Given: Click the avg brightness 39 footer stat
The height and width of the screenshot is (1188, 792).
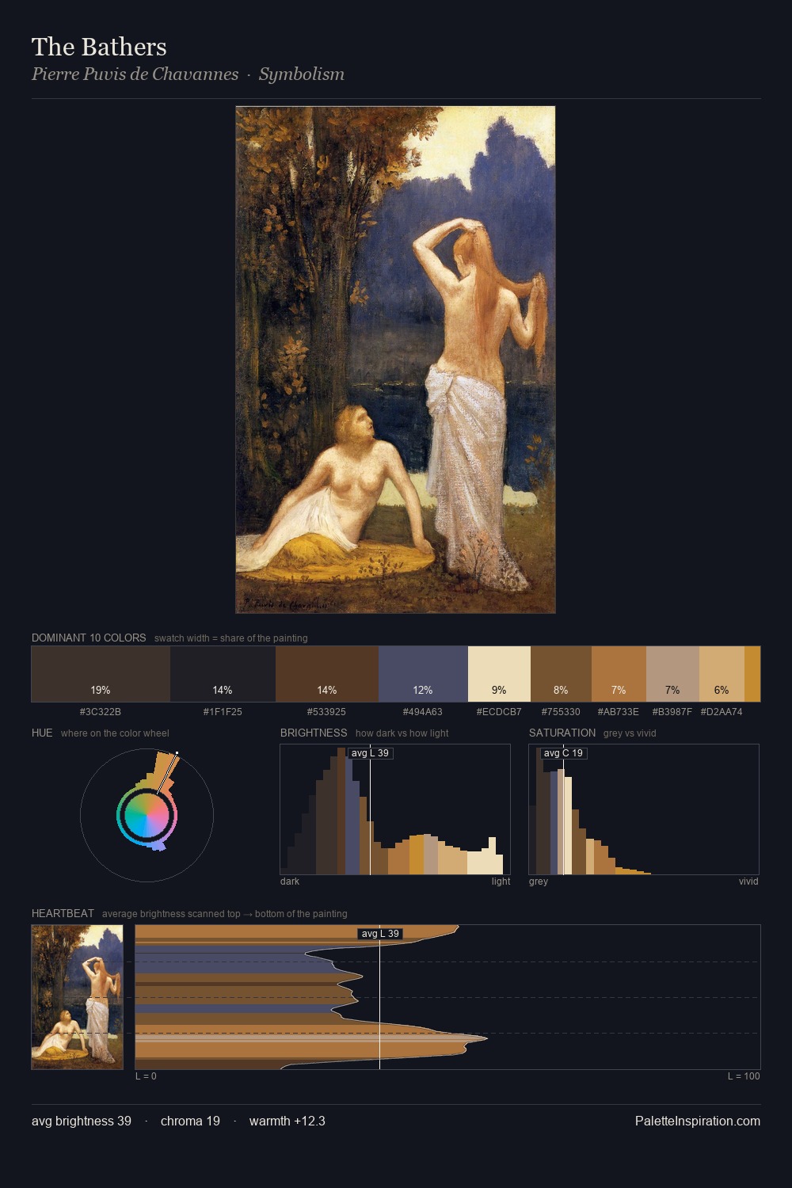Looking at the screenshot, I should tap(82, 1121).
